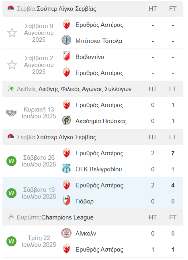Screen dimensions: 188x260
Task: Click Βοϊβοντίνα club crest
Action: (x=66, y=56)
